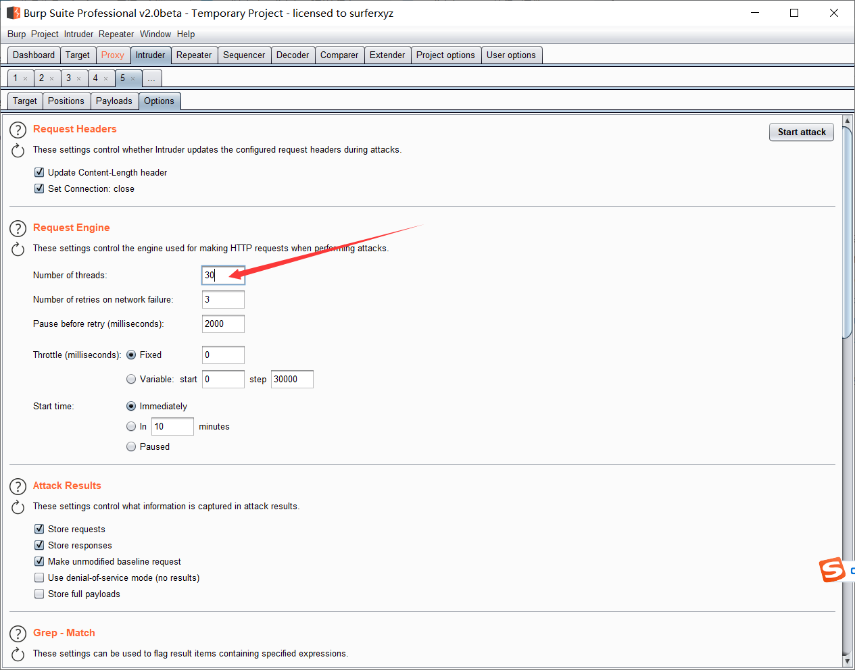
Task: Close Intruder attack tab 2
Action: [x=51, y=78]
